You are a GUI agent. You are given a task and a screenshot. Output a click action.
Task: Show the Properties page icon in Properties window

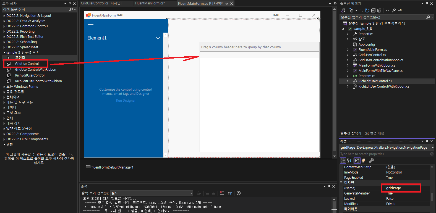tap(357, 161)
